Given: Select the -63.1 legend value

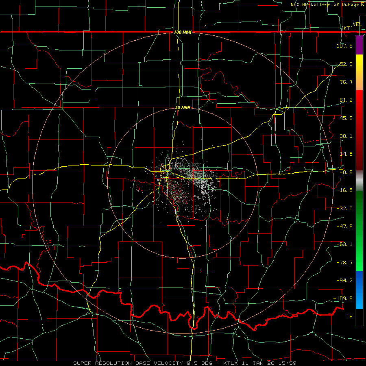Looking at the screenshot, I should click(344, 244).
